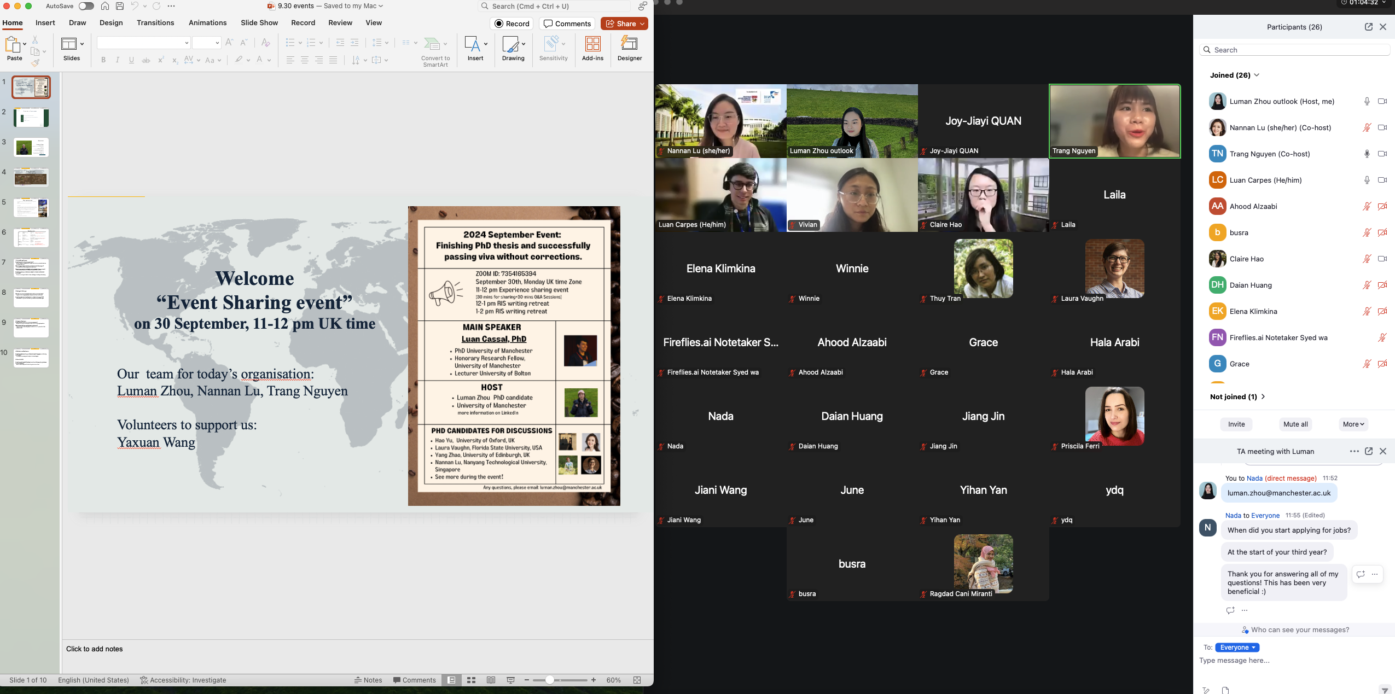Pop out the Participants panel
This screenshot has width=1395, height=694.
tap(1368, 27)
